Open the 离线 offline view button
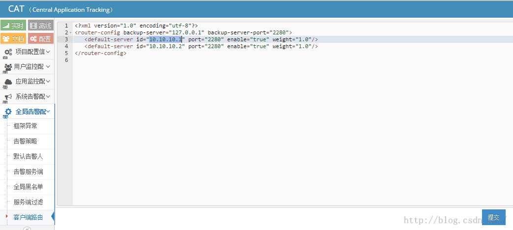 40,25
